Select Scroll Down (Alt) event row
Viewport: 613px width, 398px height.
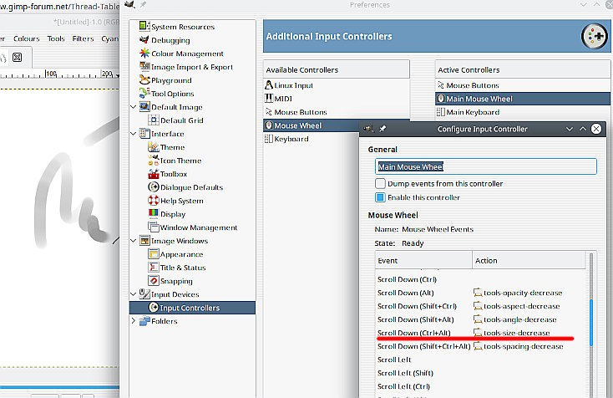click(x=482, y=293)
